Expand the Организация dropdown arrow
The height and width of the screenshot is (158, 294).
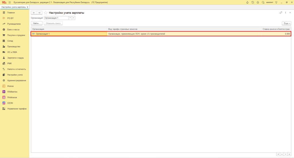(70, 18)
